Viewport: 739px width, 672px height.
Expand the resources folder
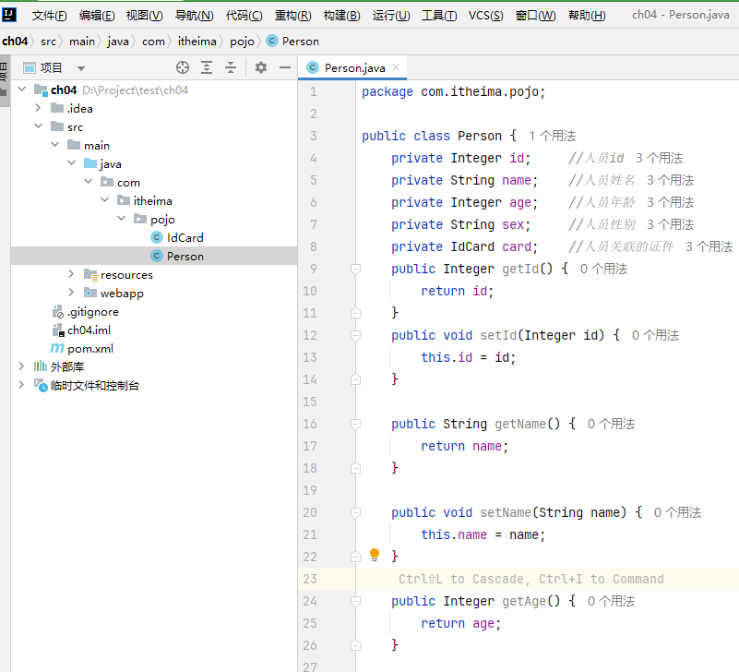pos(71,274)
